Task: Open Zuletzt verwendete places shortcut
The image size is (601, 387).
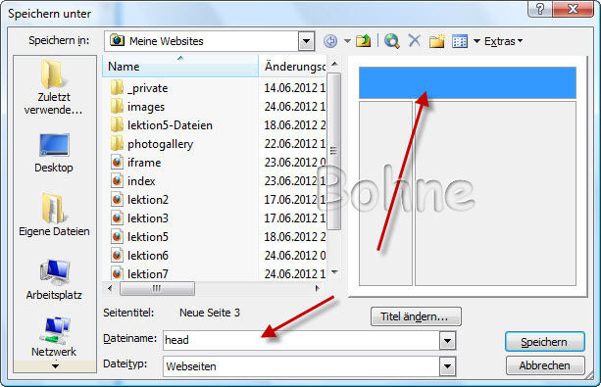Action: point(54,87)
